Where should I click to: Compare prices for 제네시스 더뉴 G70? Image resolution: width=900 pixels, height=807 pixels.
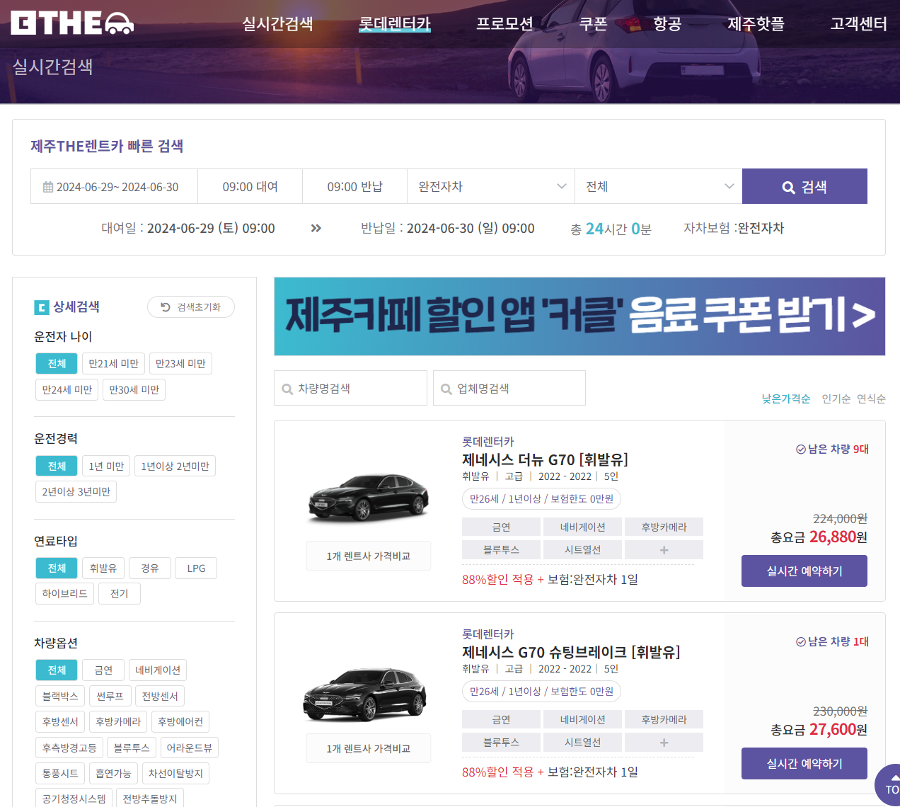pos(369,556)
